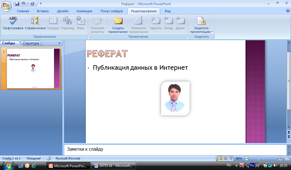Select the Рецензирование tab
Screen dimensions: 291x170
[144, 11]
